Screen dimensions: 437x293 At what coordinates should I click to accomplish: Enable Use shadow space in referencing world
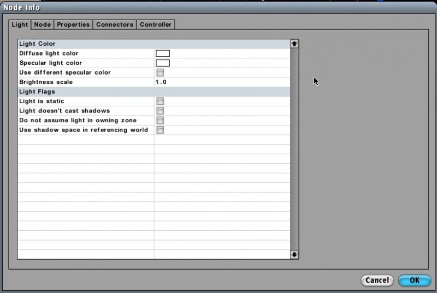(x=161, y=130)
